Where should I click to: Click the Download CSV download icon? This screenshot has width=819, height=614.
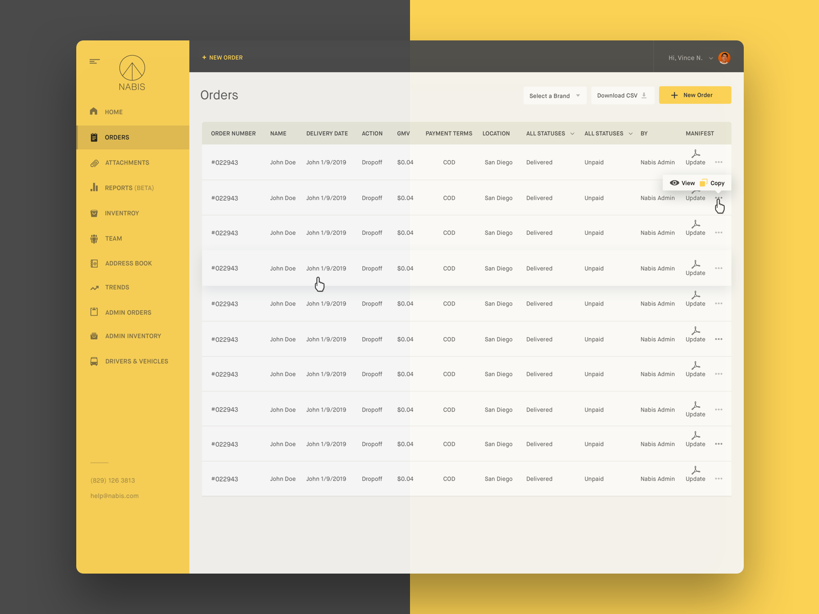643,95
